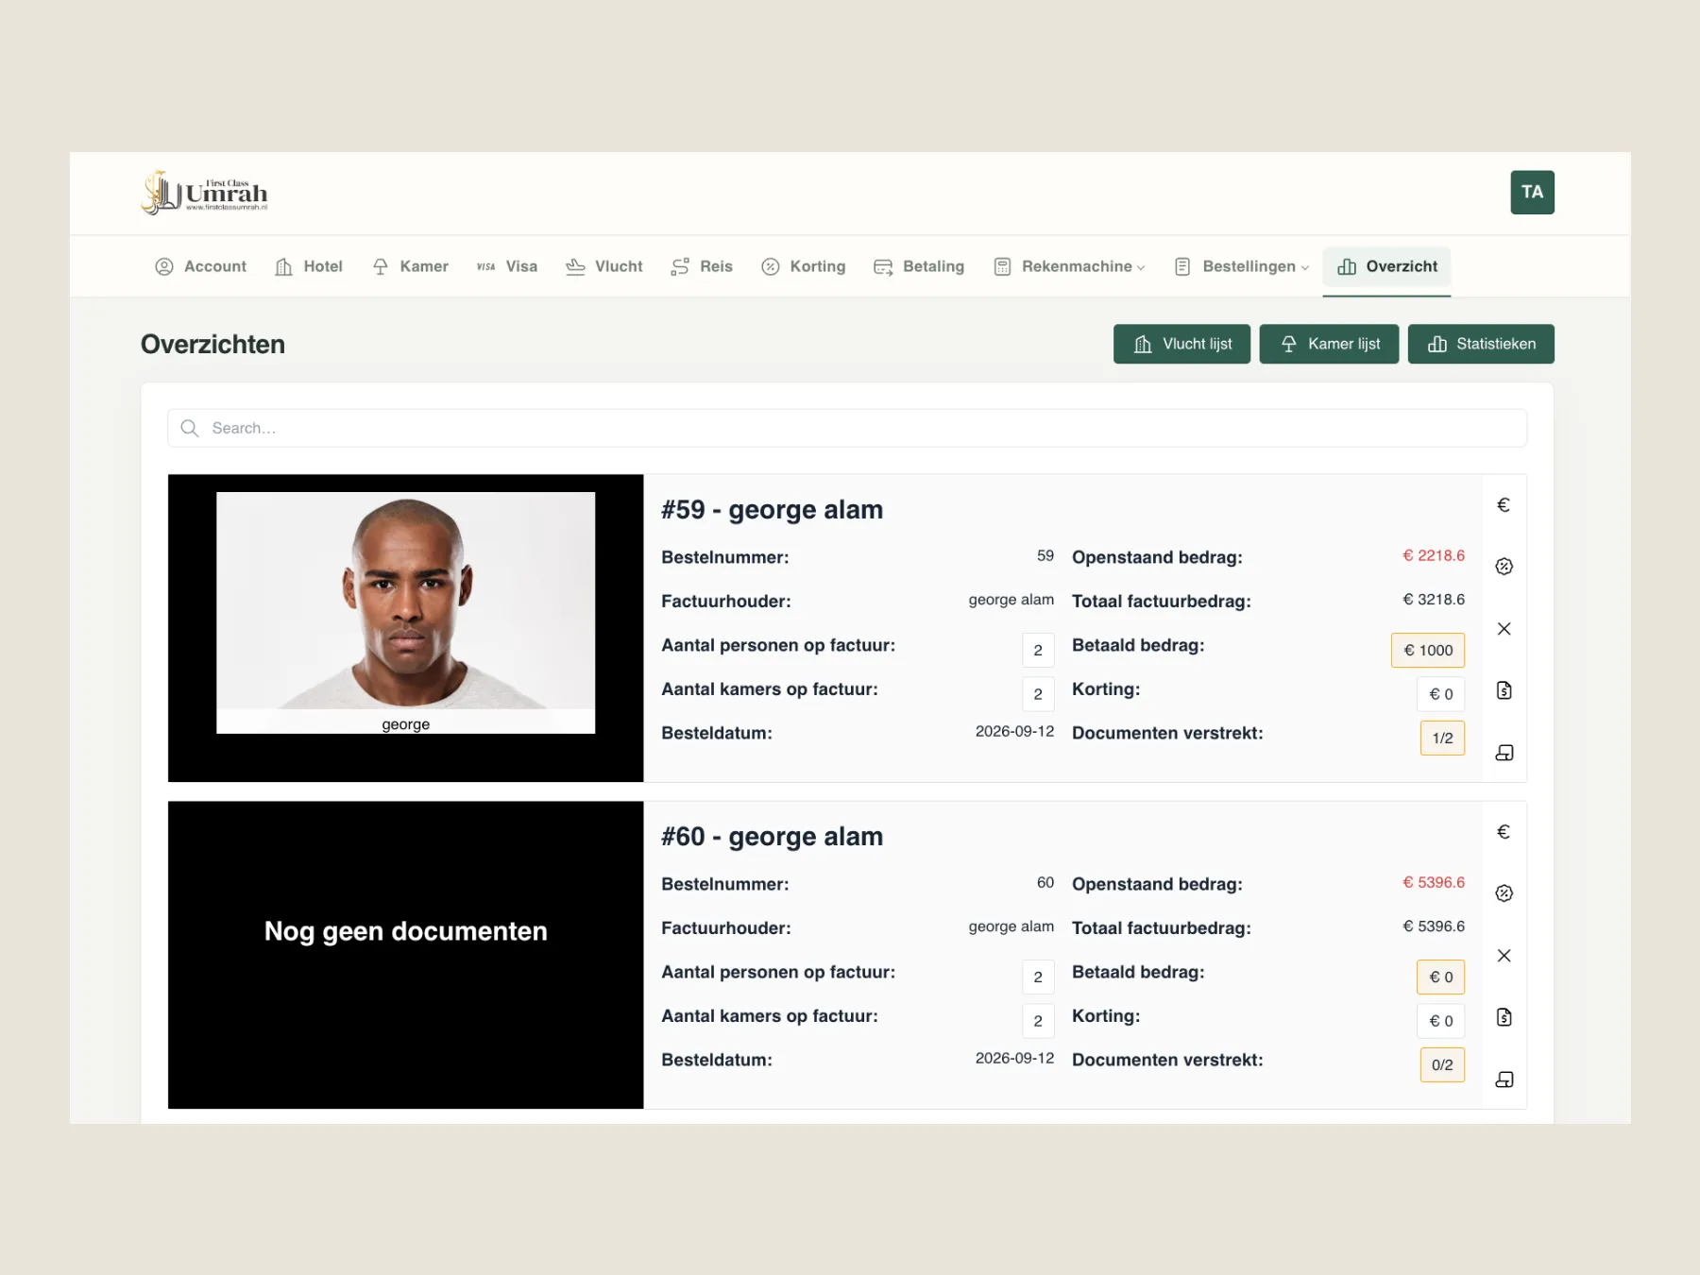Click the magnifier icon in the search bar
Image resolution: width=1700 pixels, height=1275 pixels.
coord(190,428)
